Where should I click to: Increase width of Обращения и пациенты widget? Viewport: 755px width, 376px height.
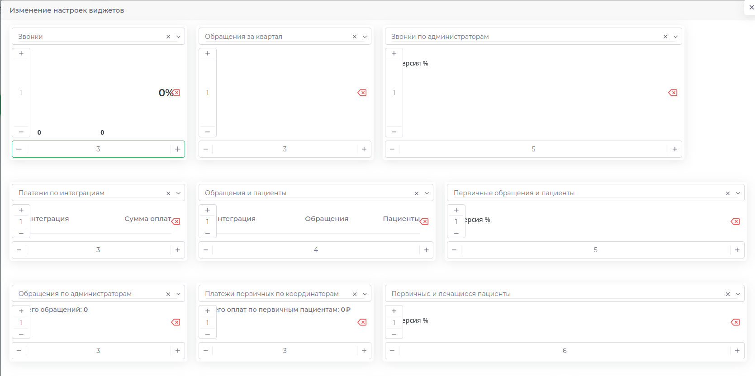(427, 250)
